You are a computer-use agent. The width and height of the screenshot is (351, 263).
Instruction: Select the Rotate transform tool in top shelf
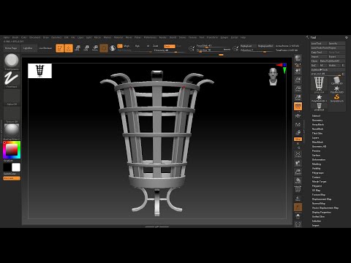pyautogui.click(x=95, y=48)
